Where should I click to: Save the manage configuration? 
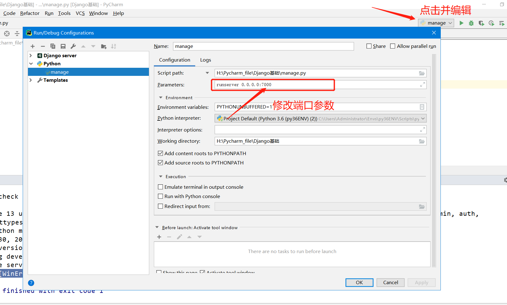click(63, 46)
